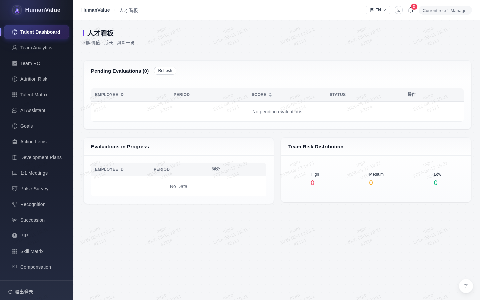Open Talent Matrix menu item

[x=37, y=95]
